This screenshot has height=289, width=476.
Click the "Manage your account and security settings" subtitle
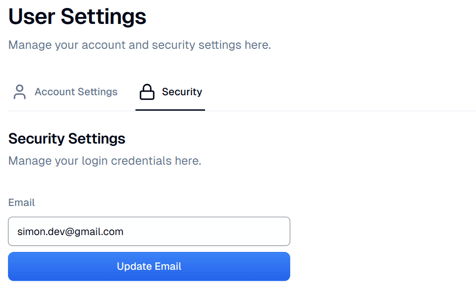[139, 46]
